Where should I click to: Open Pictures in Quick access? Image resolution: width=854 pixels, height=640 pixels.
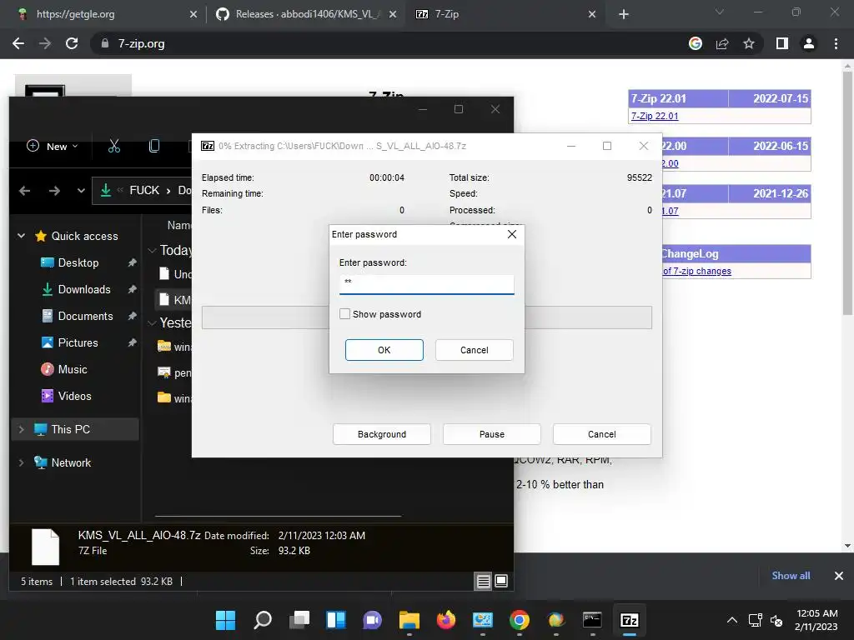tap(78, 342)
